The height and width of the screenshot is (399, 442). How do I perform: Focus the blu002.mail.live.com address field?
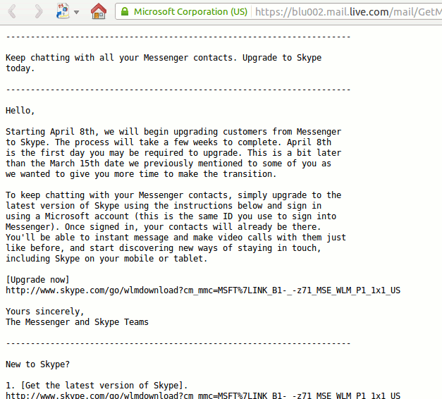point(345,12)
